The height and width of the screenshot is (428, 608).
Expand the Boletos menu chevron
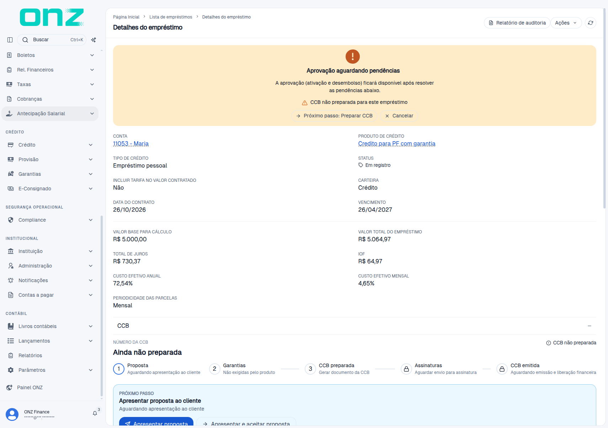[92, 55]
